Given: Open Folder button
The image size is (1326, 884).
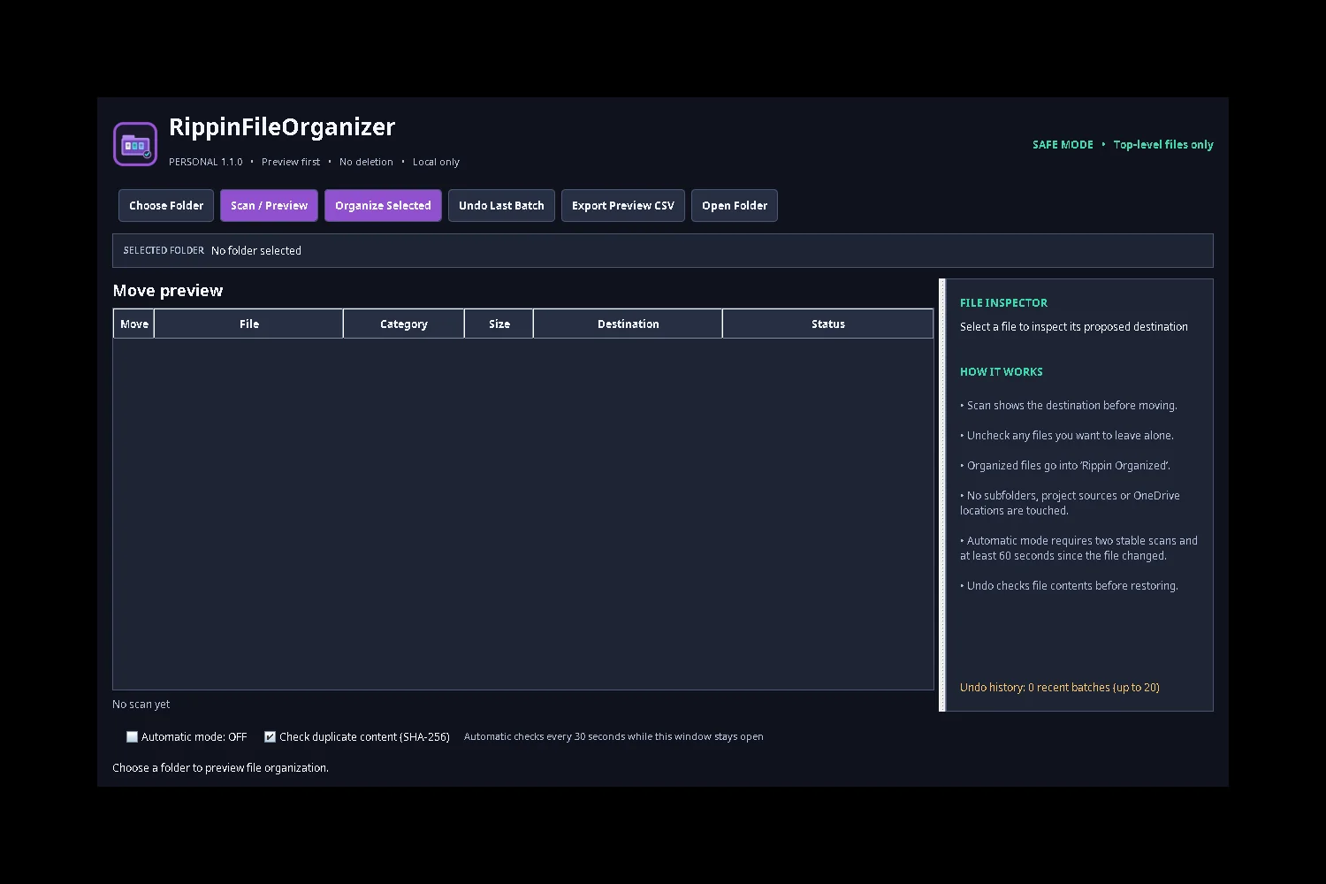Looking at the screenshot, I should pyautogui.click(x=735, y=205).
